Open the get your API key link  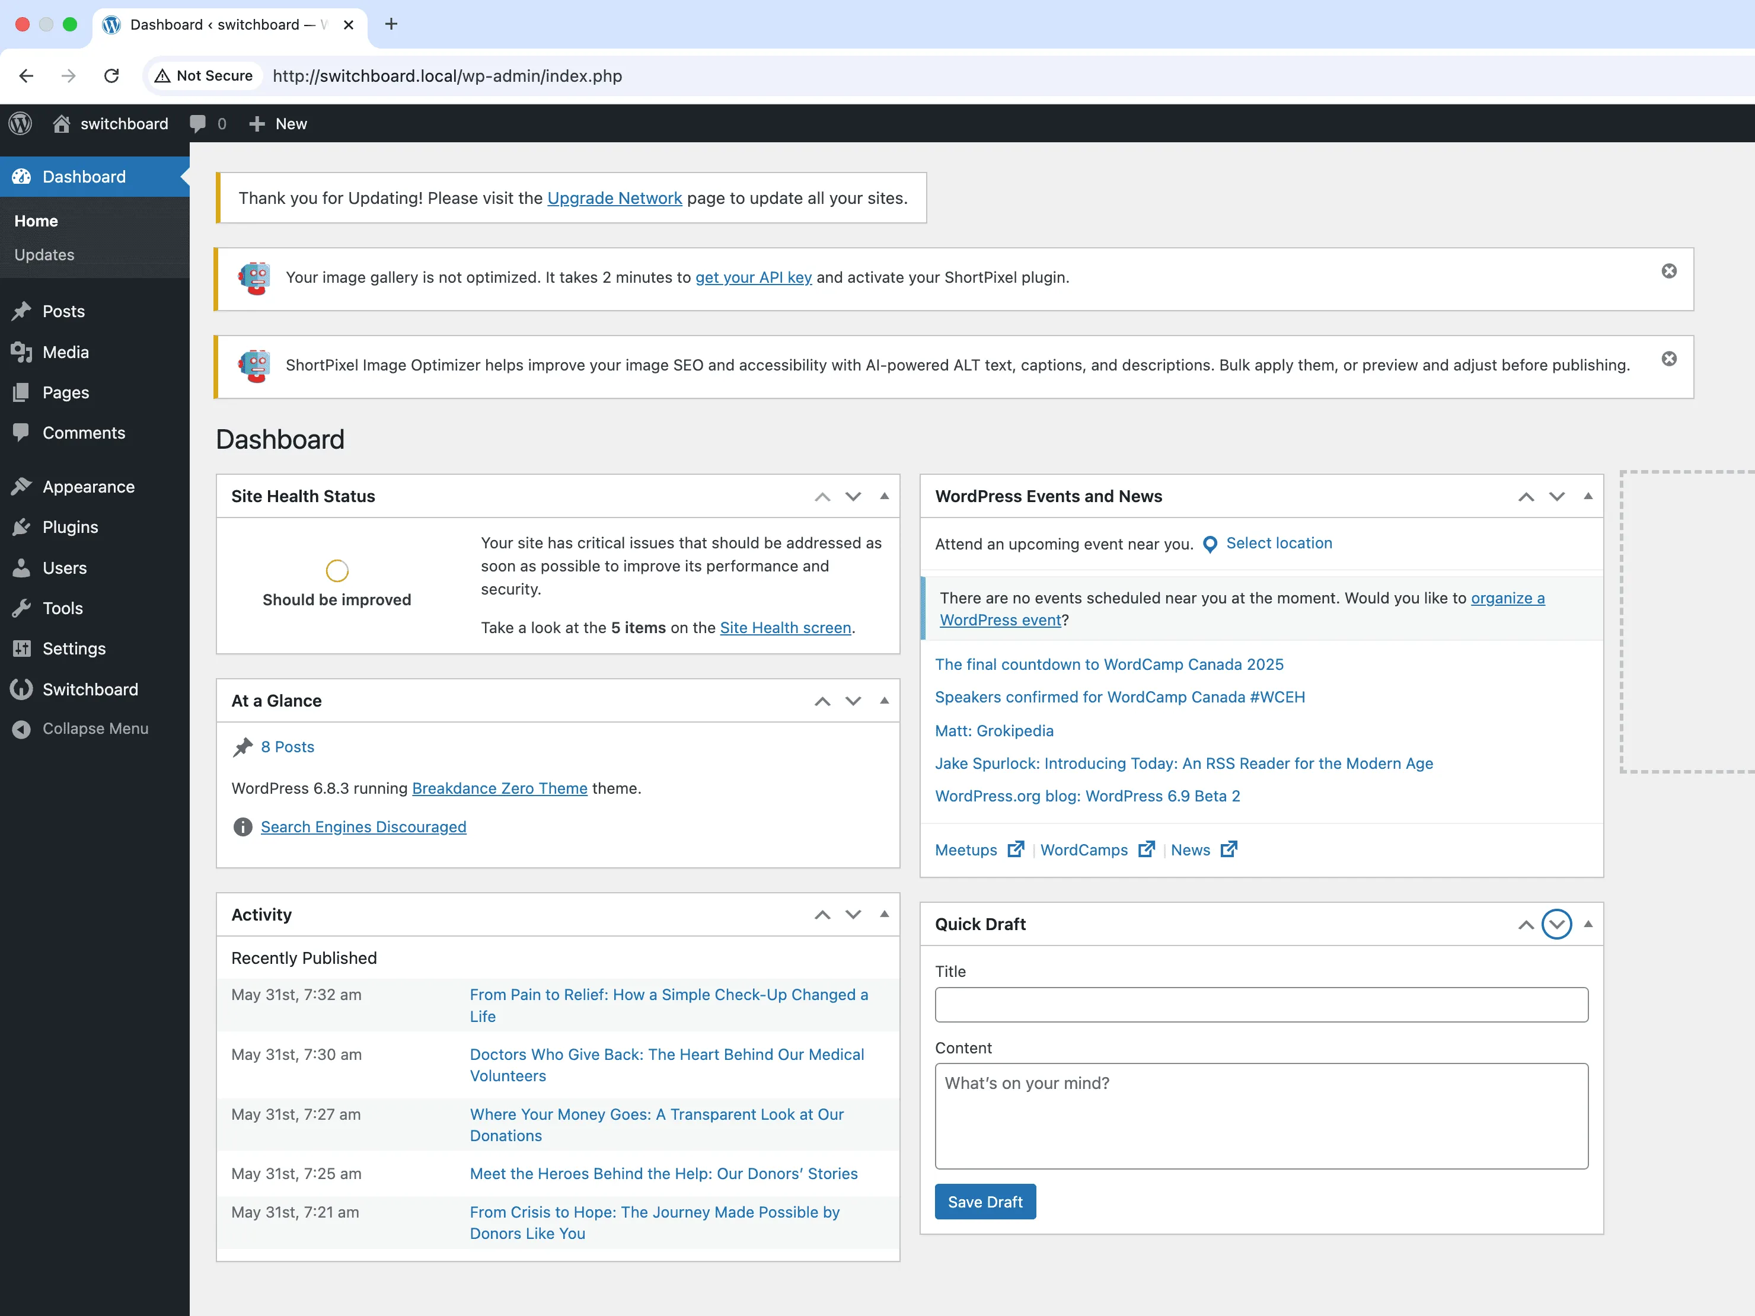[752, 277]
